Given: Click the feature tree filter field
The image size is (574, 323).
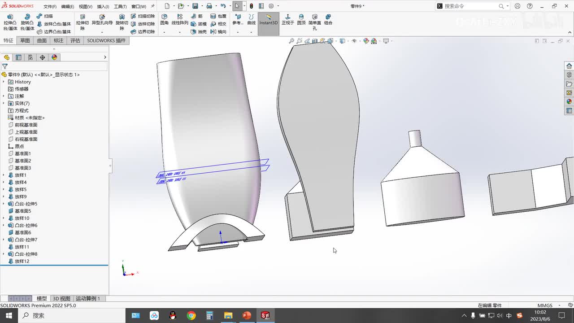Looking at the screenshot, I should point(54,66).
